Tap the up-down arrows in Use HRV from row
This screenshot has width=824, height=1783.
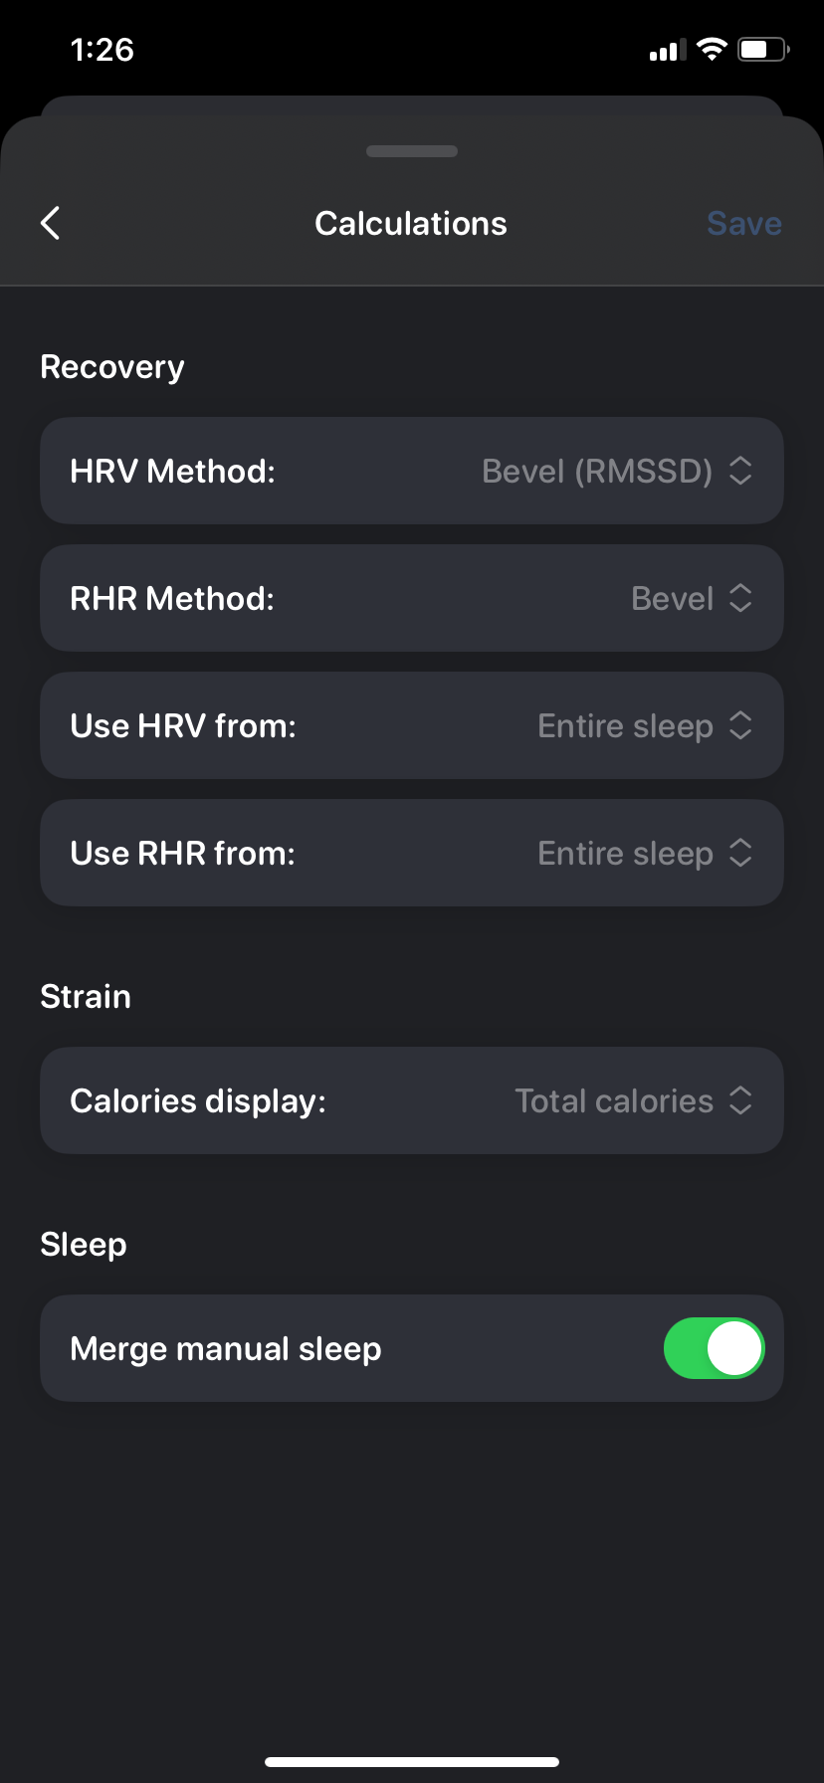[x=740, y=725]
